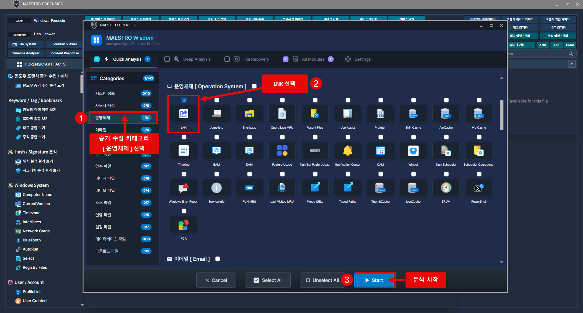Open the Settings tab
Viewport: 583px width, 313px height.
358,59
